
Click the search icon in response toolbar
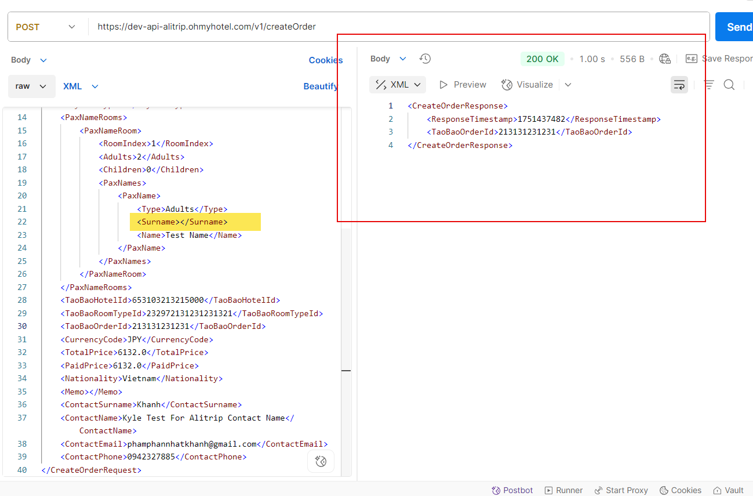(x=729, y=85)
